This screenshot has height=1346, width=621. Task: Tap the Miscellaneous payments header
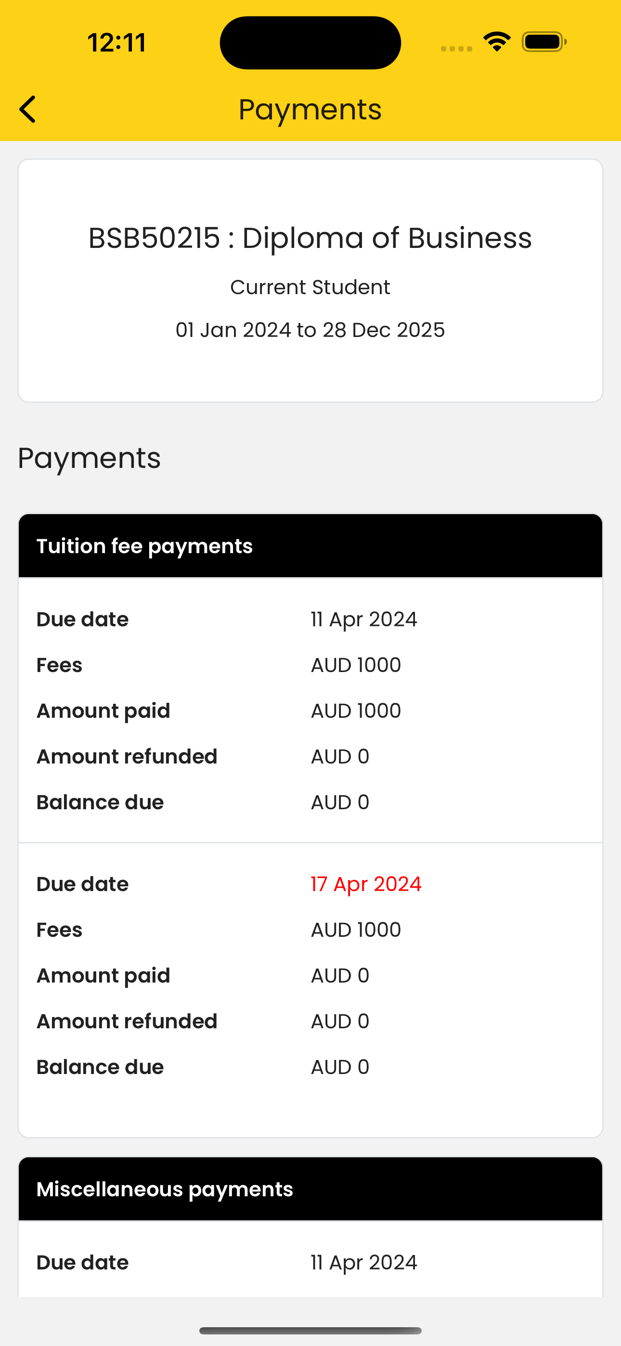click(310, 1189)
